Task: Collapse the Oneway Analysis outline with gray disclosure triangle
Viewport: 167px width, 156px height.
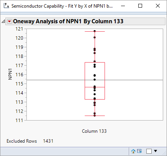Action: (3, 21)
